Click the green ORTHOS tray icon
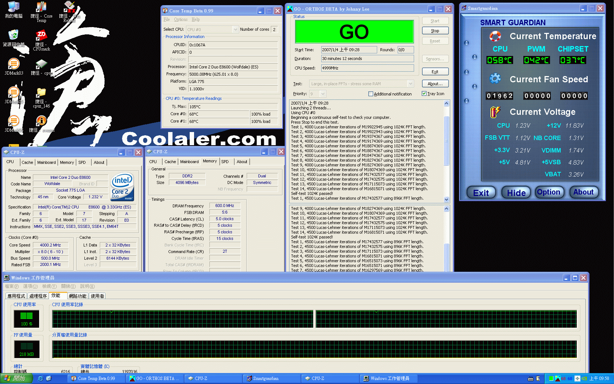This screenshot has width=614, height=384. click(551, 379)
